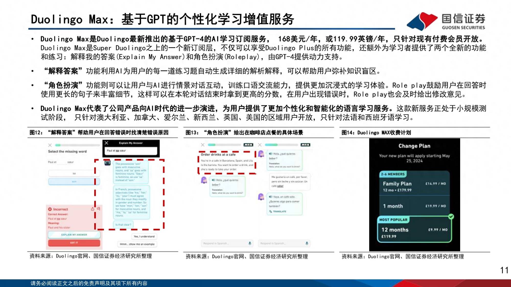Click the red GOT IT button
This screenshot has height=287, width=511.
click(74, 243)
